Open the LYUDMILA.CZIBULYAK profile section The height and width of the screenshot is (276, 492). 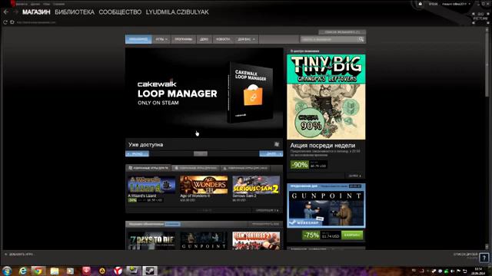[178, 12]
